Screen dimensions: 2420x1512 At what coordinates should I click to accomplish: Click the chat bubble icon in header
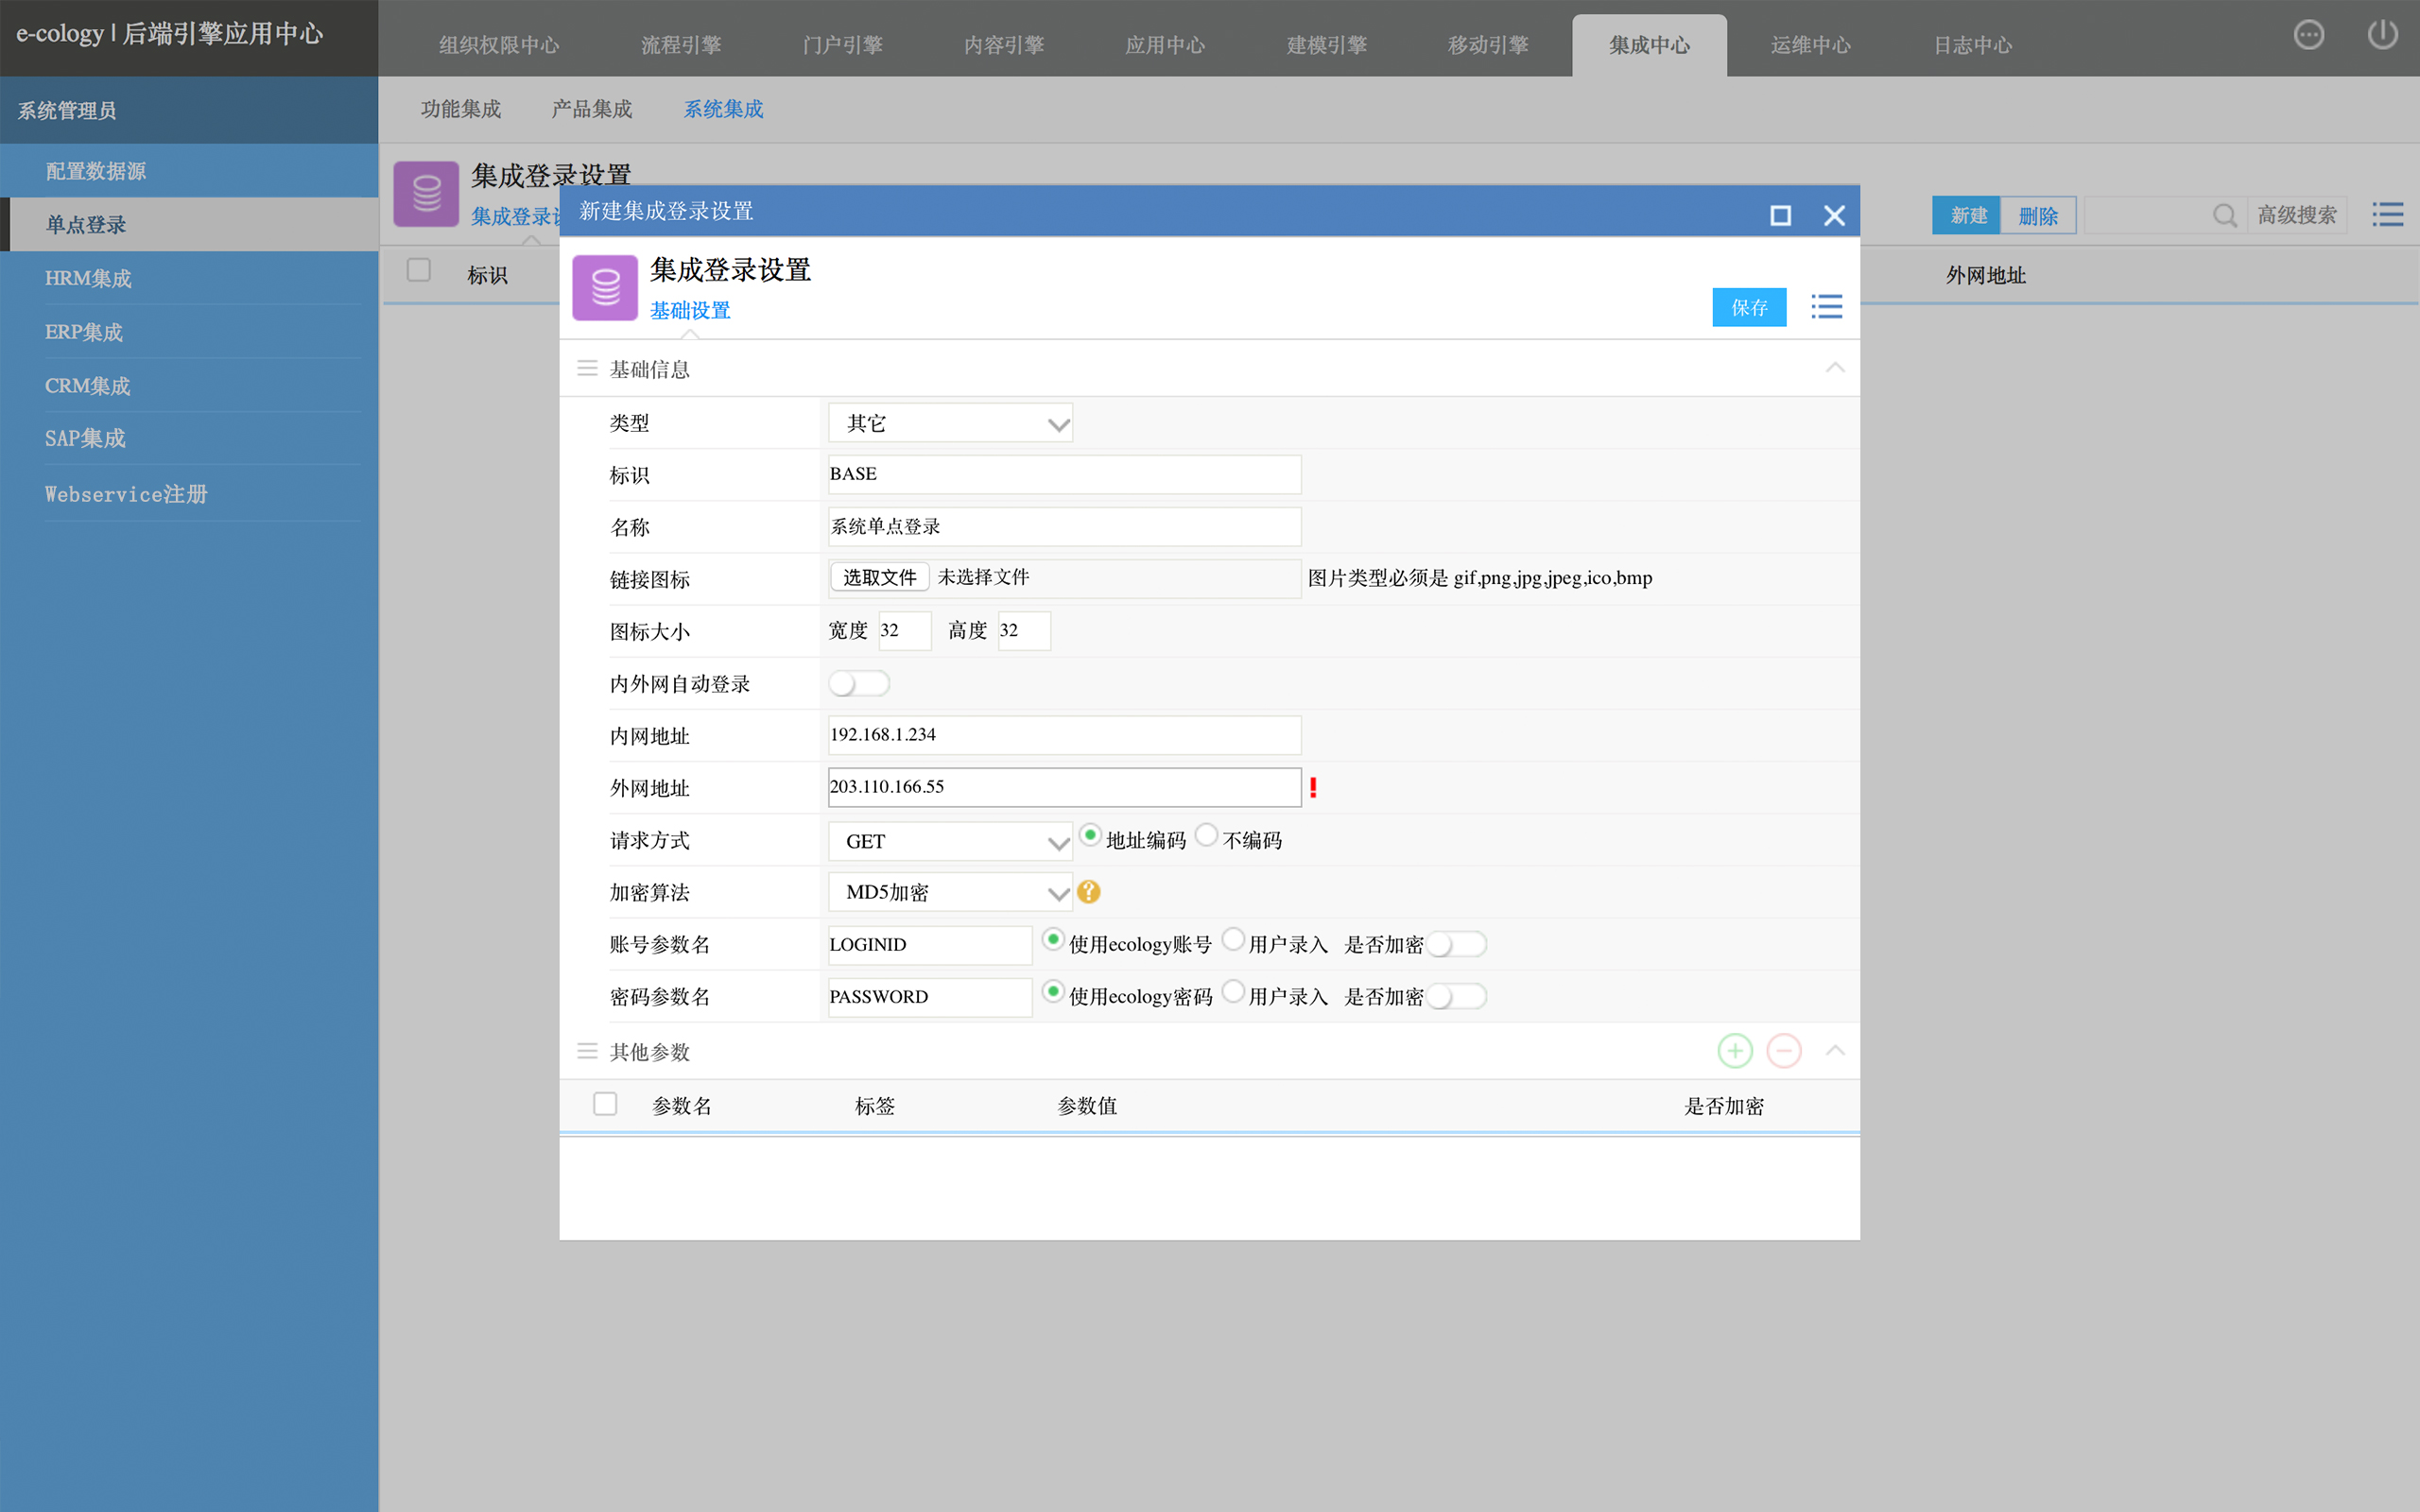(2308, 35)
